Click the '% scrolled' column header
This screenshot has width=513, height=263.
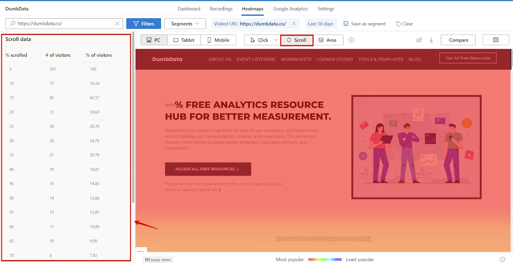pos(16,55)
